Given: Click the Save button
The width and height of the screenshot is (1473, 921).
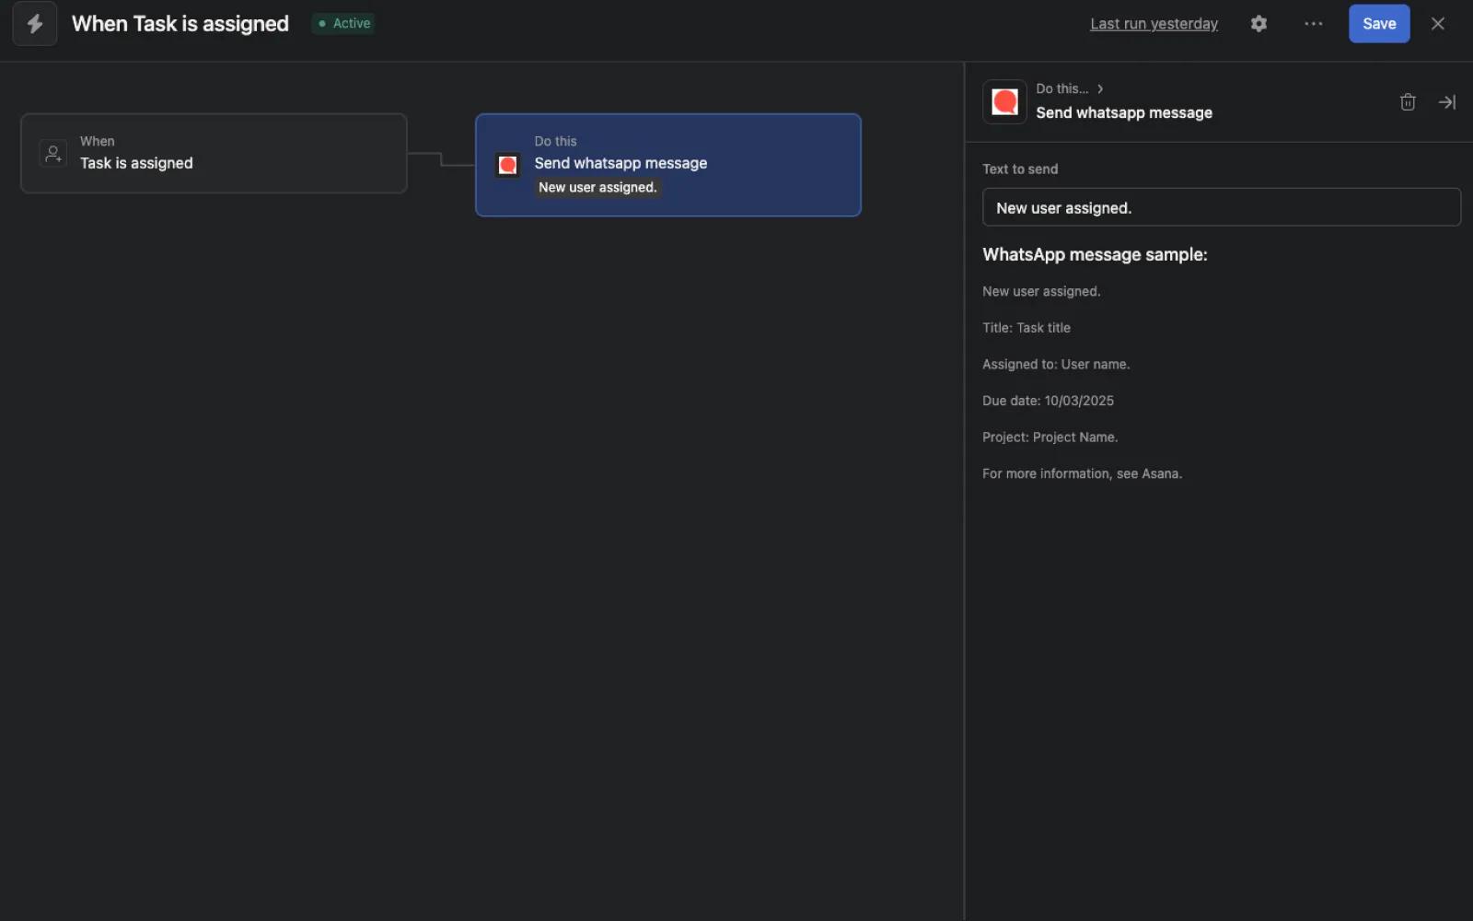Looking at the screenshot, I should [1378, 24].
